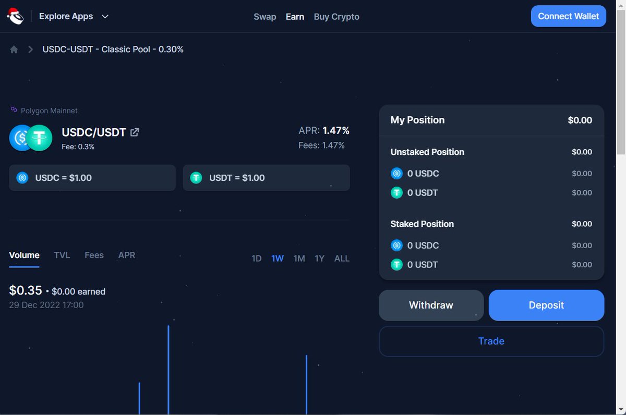This screenshot has width=626, height=415.
Task: Set chart range to 1Y
Action: (320, 259)
